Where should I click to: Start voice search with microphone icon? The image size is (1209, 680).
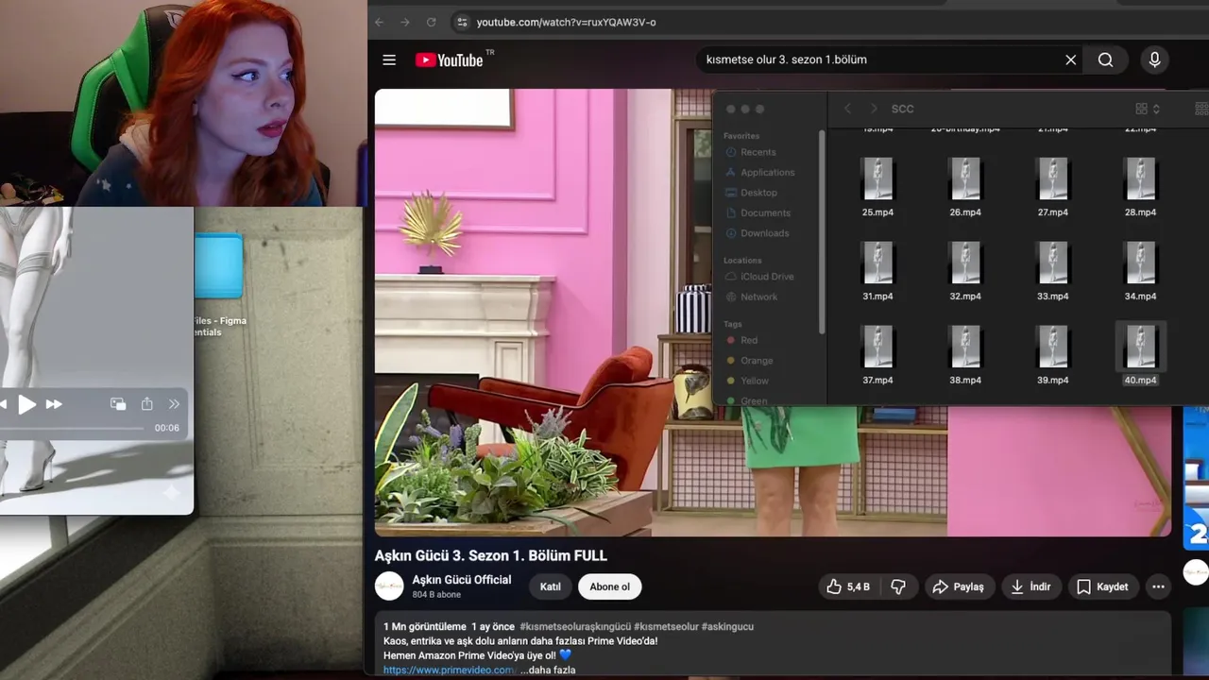[1154, 59]
